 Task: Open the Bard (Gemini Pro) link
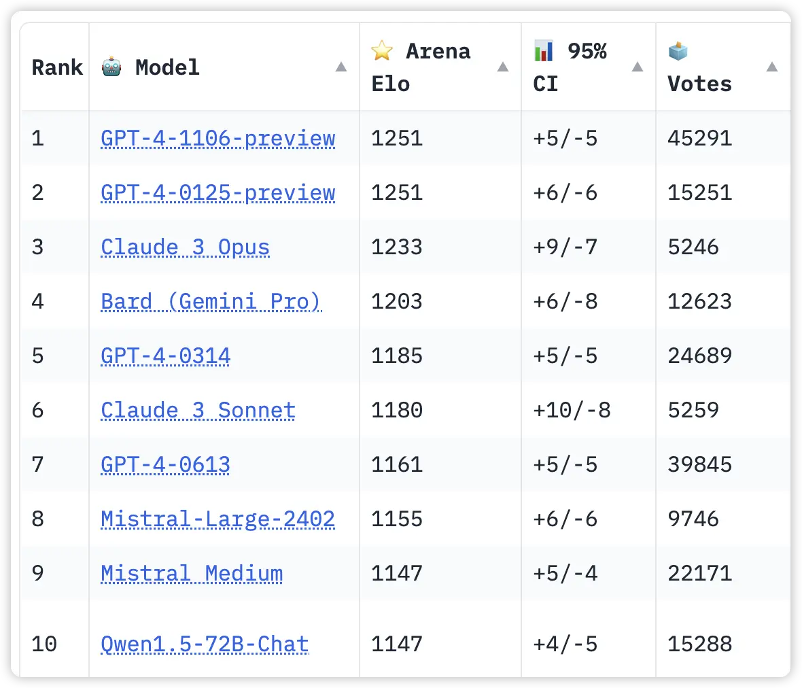[211, 301]
